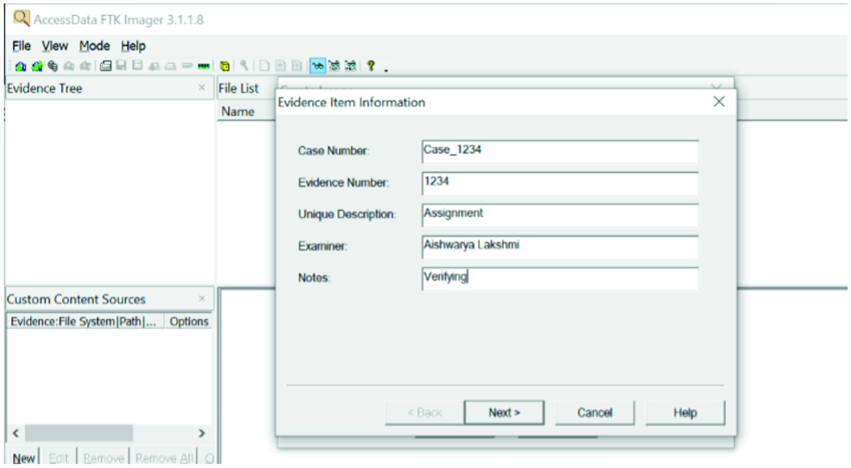The height and width of the screenshot is (468, 851).
Task: Click the Custom Content horizontal scrollbar thumb
Action: coord(78,433)
